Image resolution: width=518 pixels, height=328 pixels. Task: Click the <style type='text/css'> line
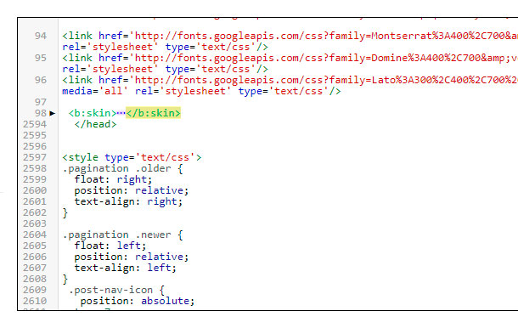132,157
